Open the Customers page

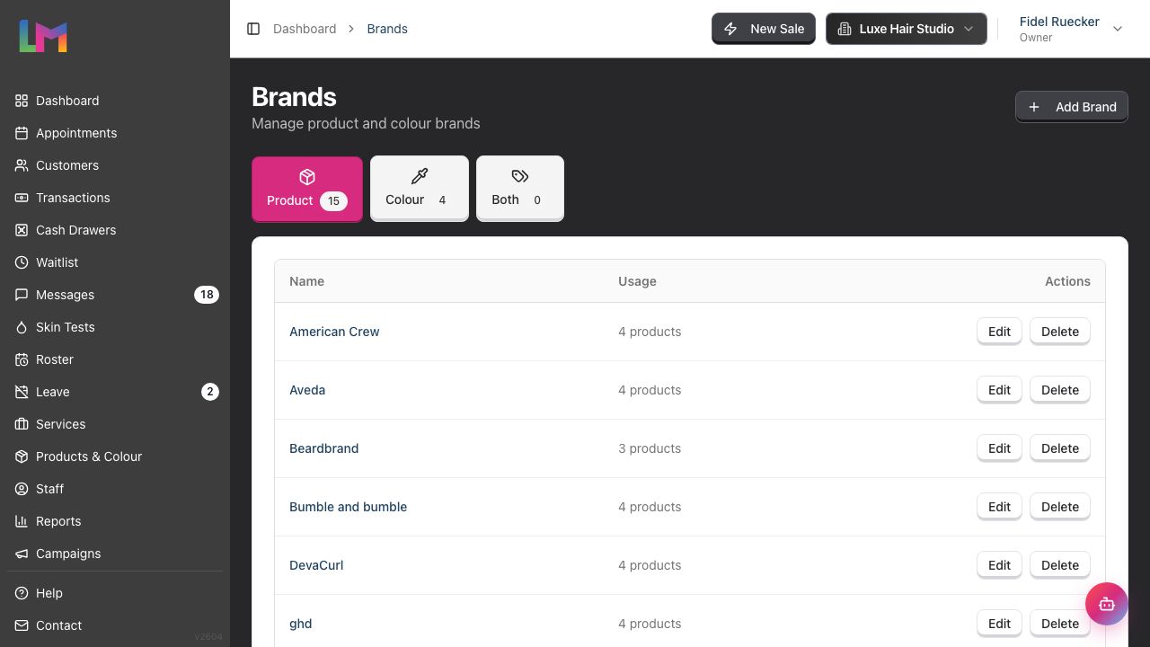pos(115,165)
